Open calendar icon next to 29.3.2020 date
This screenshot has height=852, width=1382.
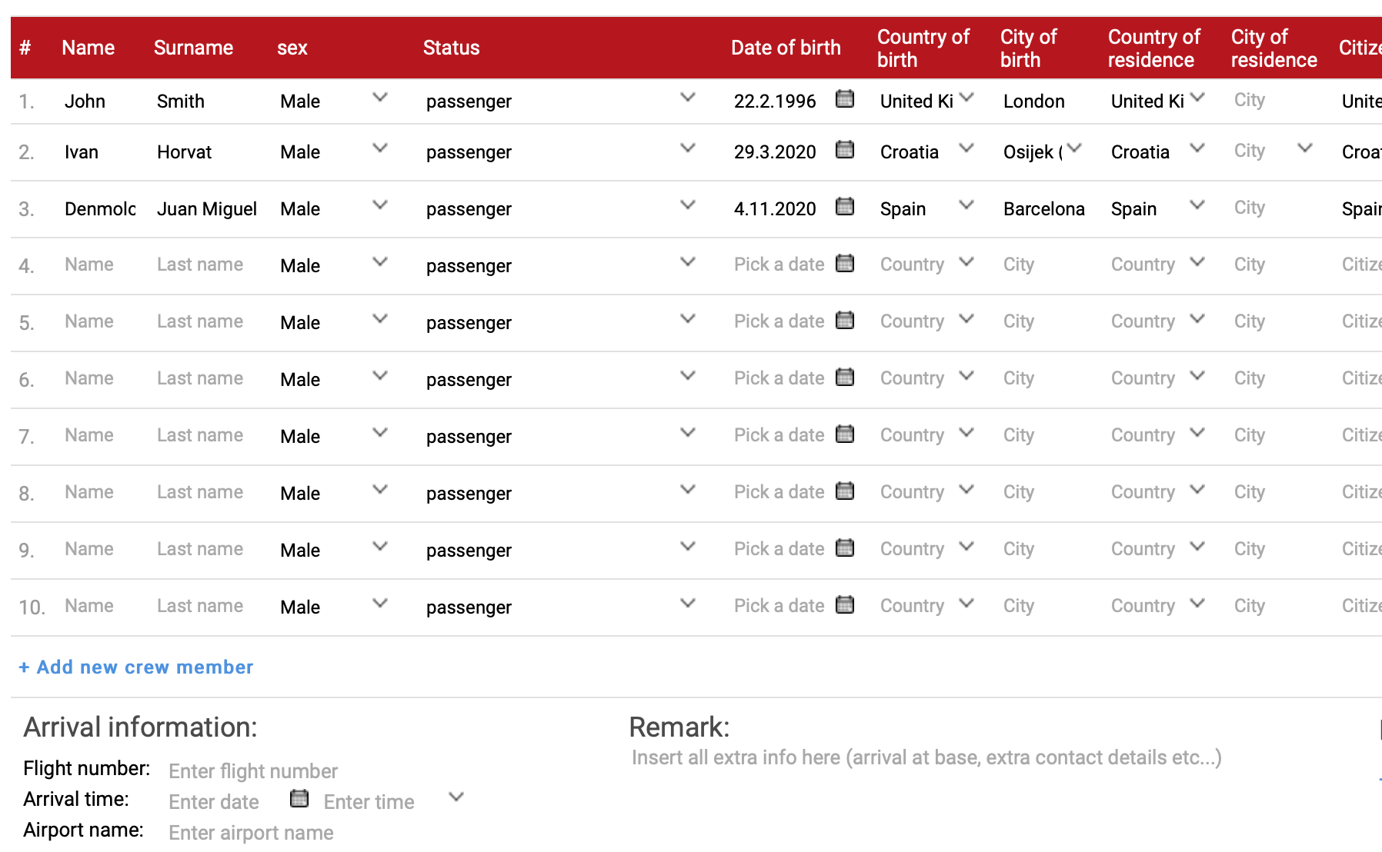[x=845, y=150]
